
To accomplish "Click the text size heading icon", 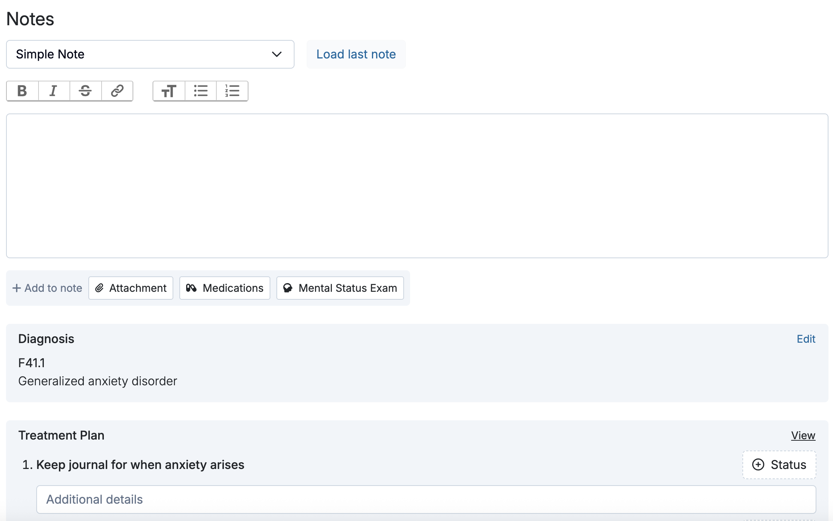I will point(169,91).
